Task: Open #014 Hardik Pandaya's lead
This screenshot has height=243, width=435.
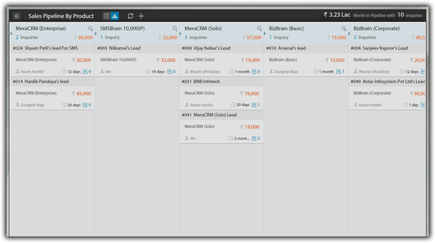Action: pos(43,82)
